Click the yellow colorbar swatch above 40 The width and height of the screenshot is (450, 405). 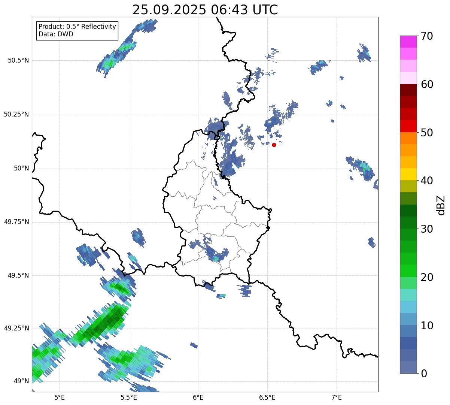(408, 174)
